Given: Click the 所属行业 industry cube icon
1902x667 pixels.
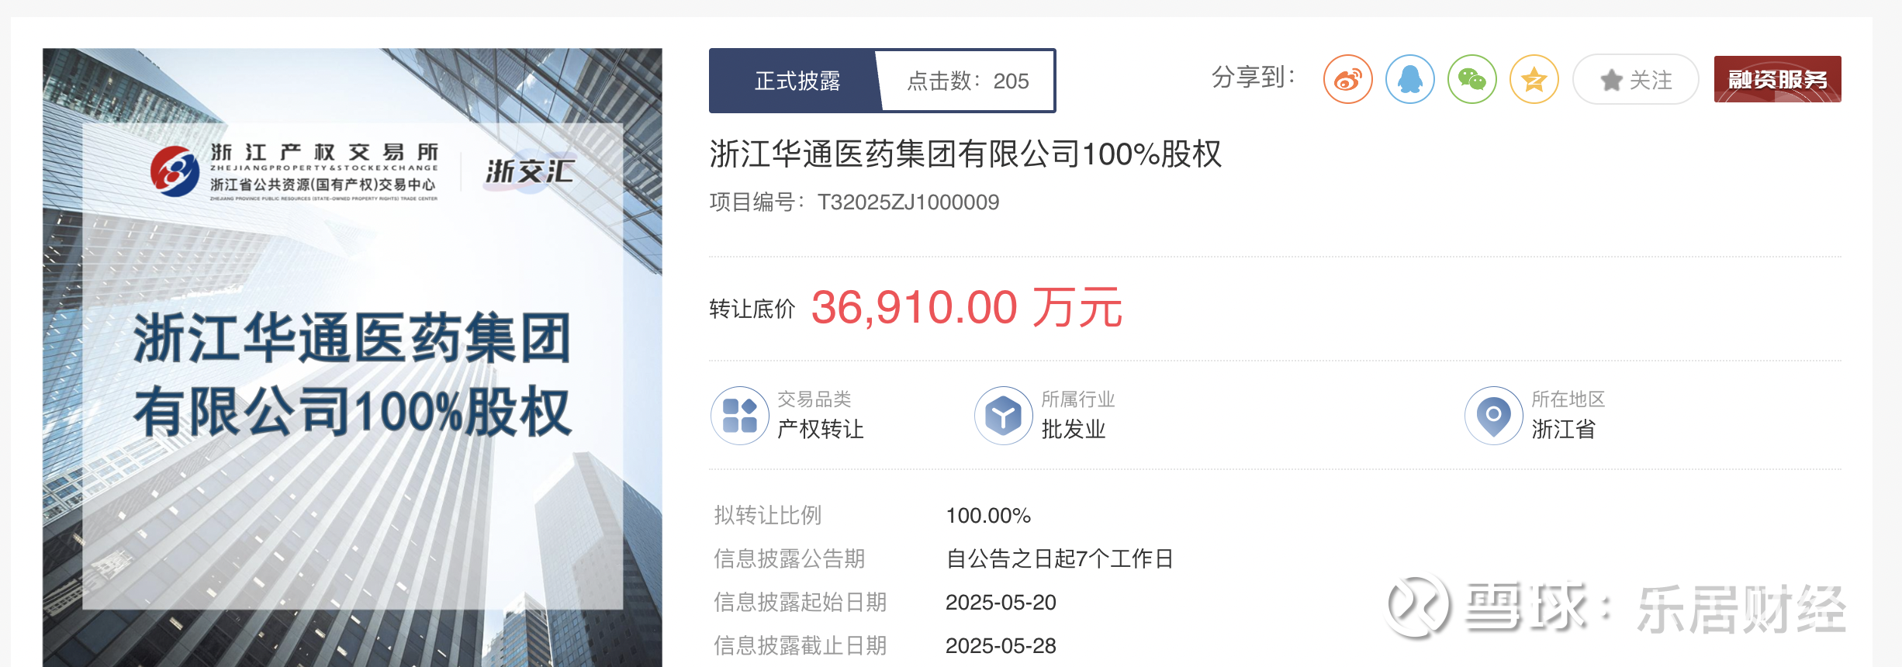Looking at the screenshot, I should pyautogui.click(x=1004, y=416).
